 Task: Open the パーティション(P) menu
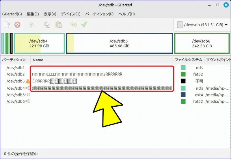click(99, 14)
